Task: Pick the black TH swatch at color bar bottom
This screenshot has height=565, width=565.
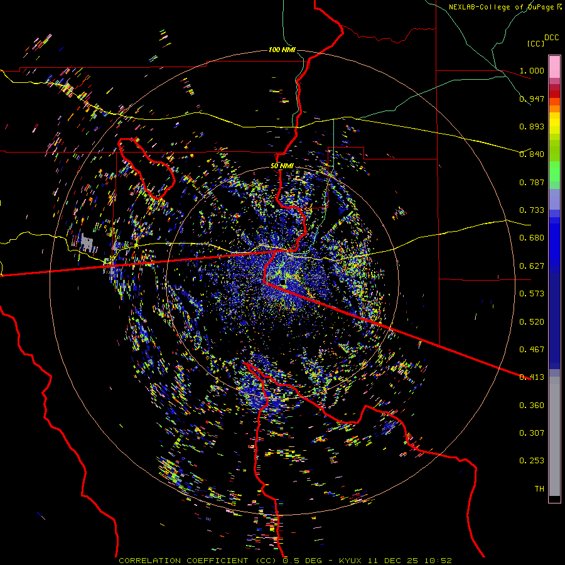Action: (554, 498)
